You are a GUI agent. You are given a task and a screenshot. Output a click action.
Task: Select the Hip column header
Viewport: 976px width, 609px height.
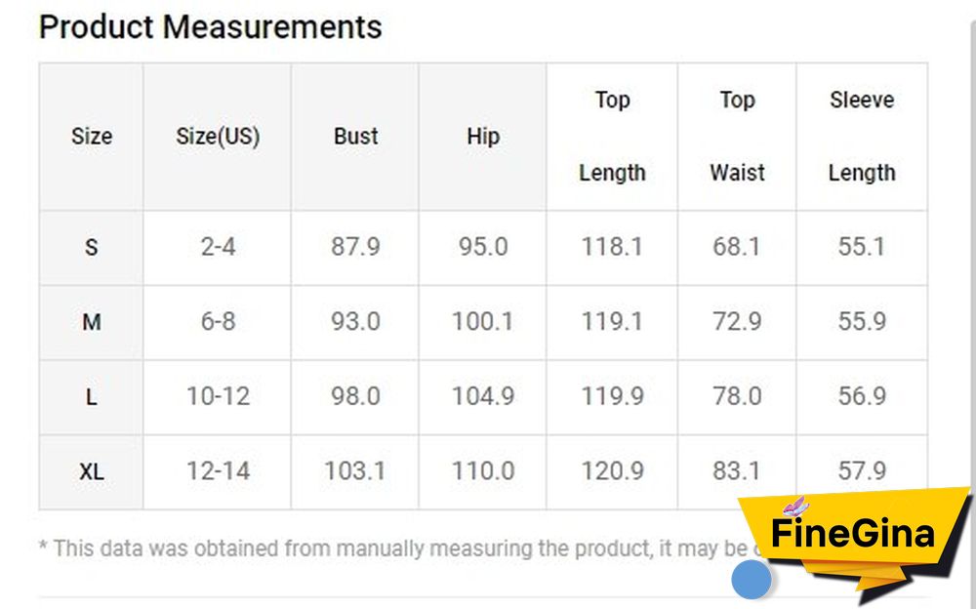[x=482, y=137]
